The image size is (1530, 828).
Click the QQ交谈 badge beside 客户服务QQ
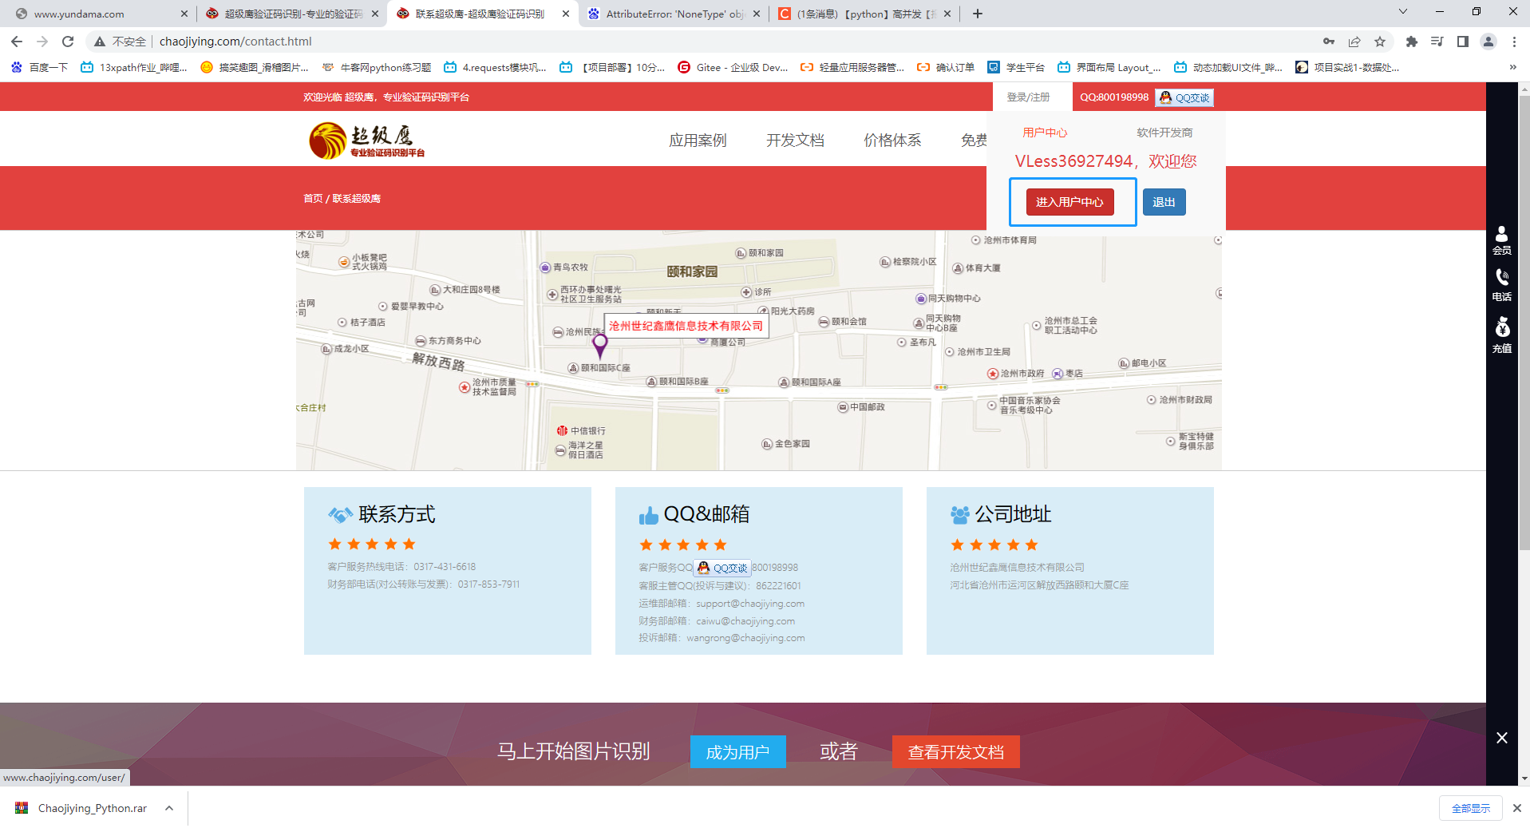(722, 568)
